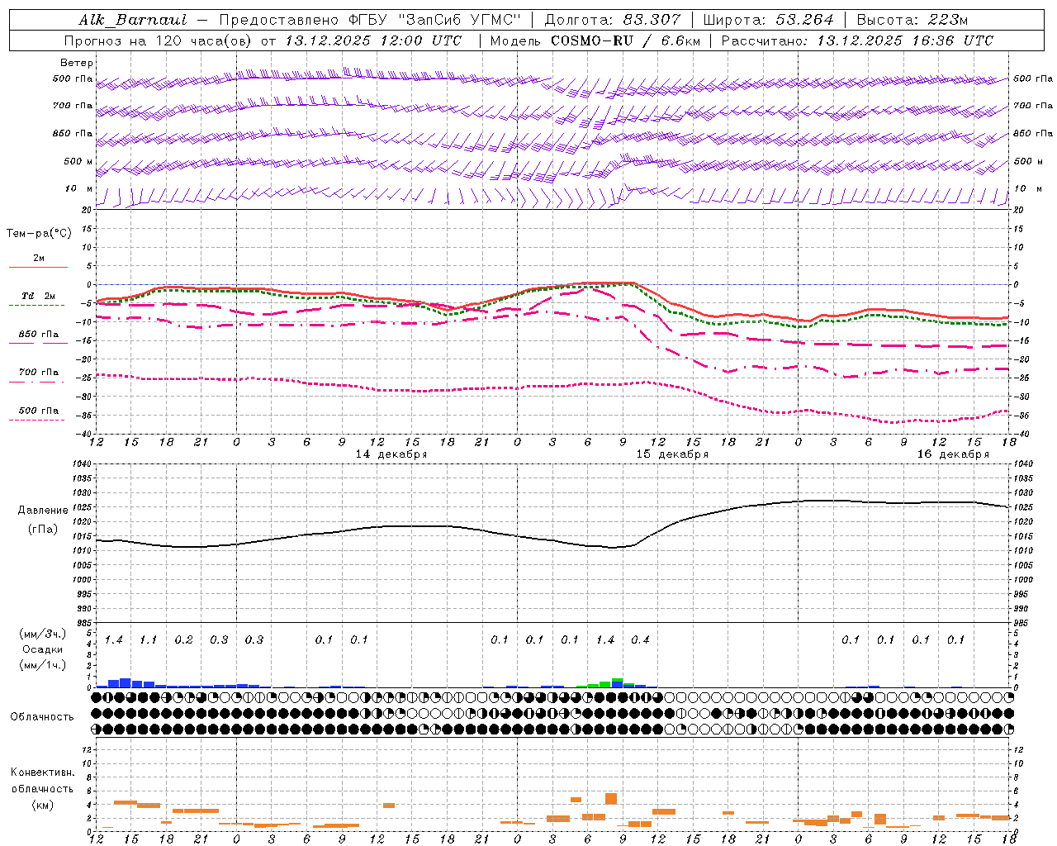Click the Ветер wind section label
Screen dimensions: 1057x846
pos(77,63)
